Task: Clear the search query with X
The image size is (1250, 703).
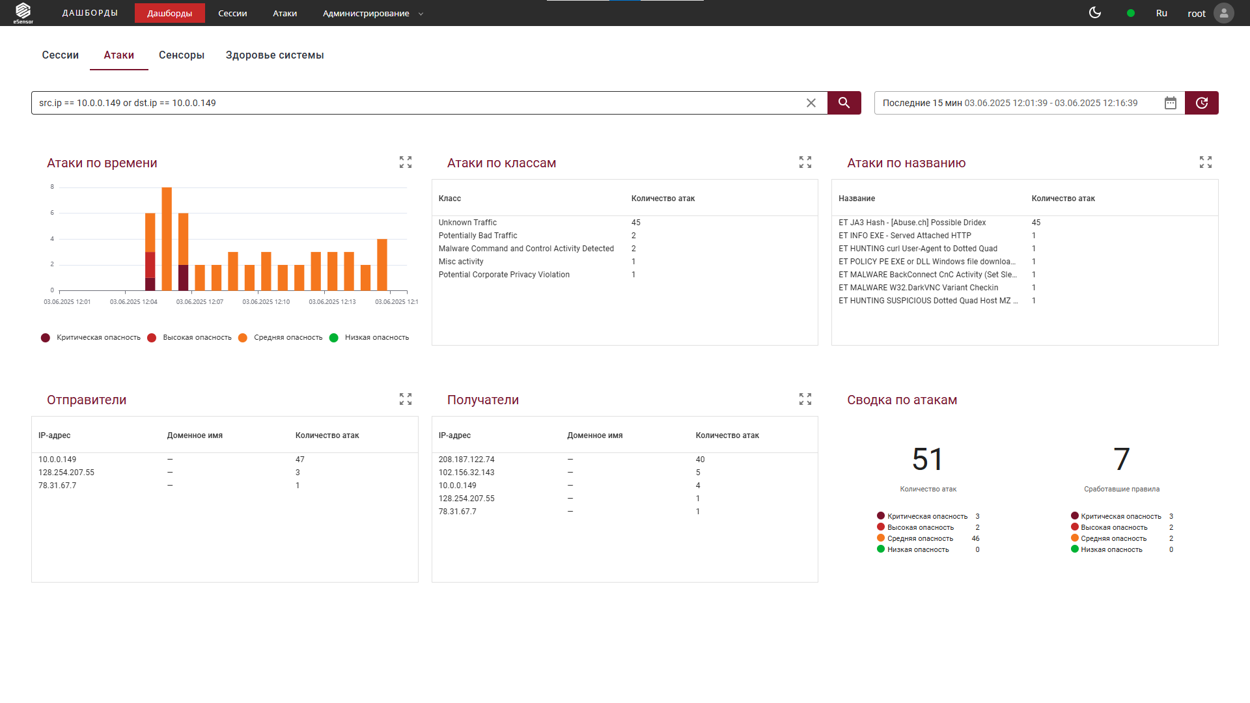Action: [x=811, y=103]
